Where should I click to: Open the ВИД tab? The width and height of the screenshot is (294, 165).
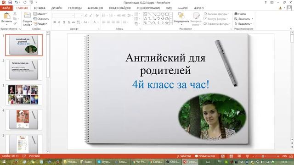[x=169, y=8]
